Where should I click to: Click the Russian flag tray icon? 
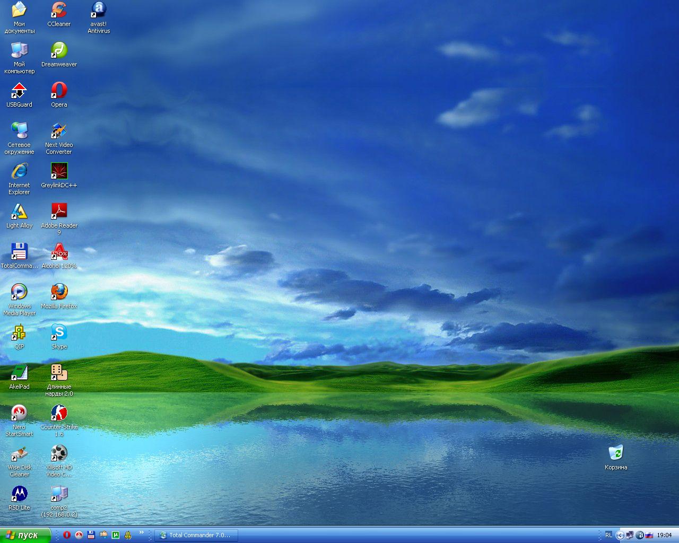tap(649, 535)
